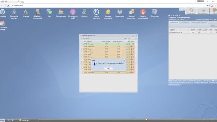Switch to the Сохранённые фильтры tab

tap(199, 22)
